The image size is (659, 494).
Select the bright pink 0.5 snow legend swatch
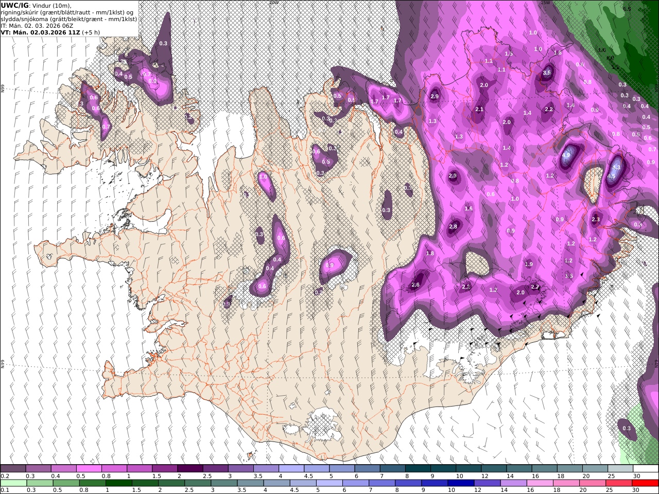point(89,469)
